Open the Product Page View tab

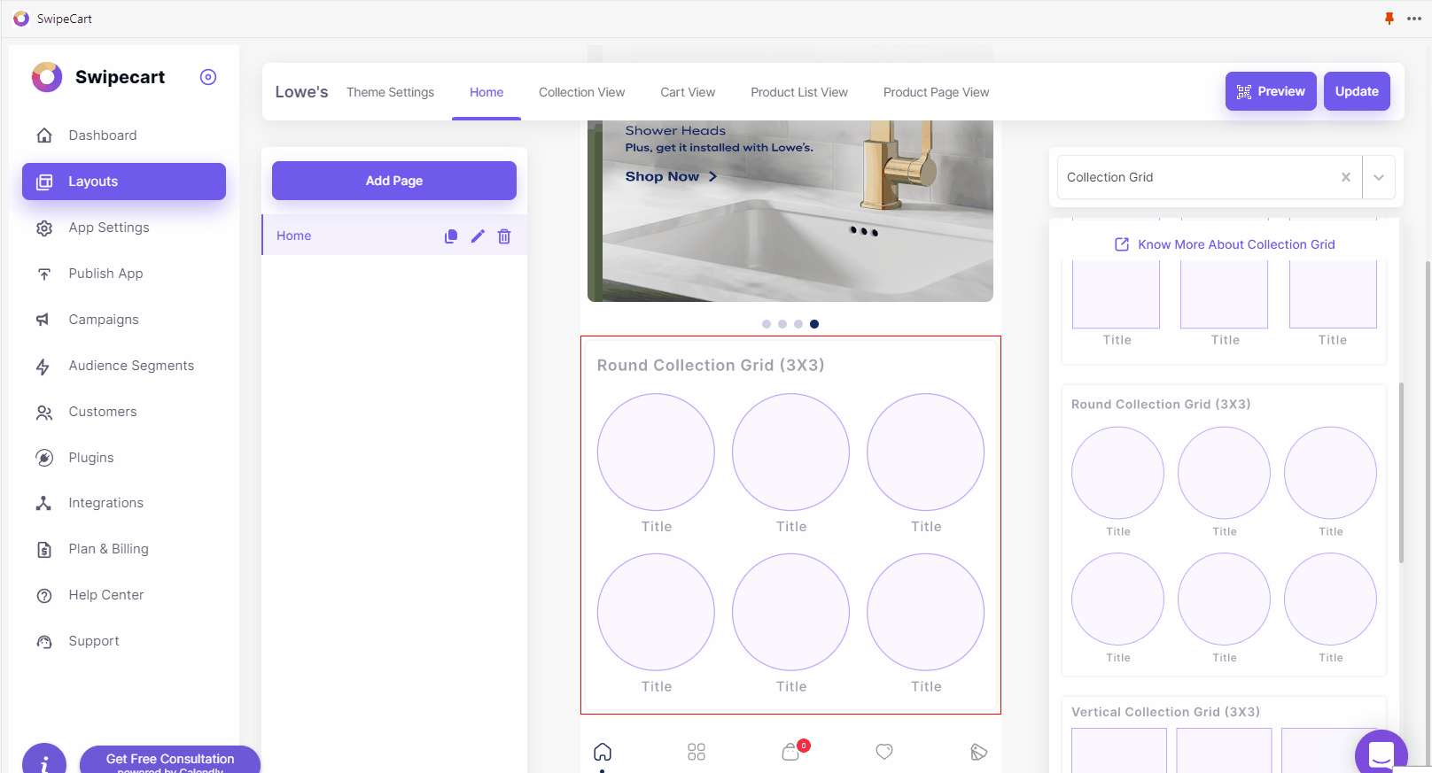point(936,92)
